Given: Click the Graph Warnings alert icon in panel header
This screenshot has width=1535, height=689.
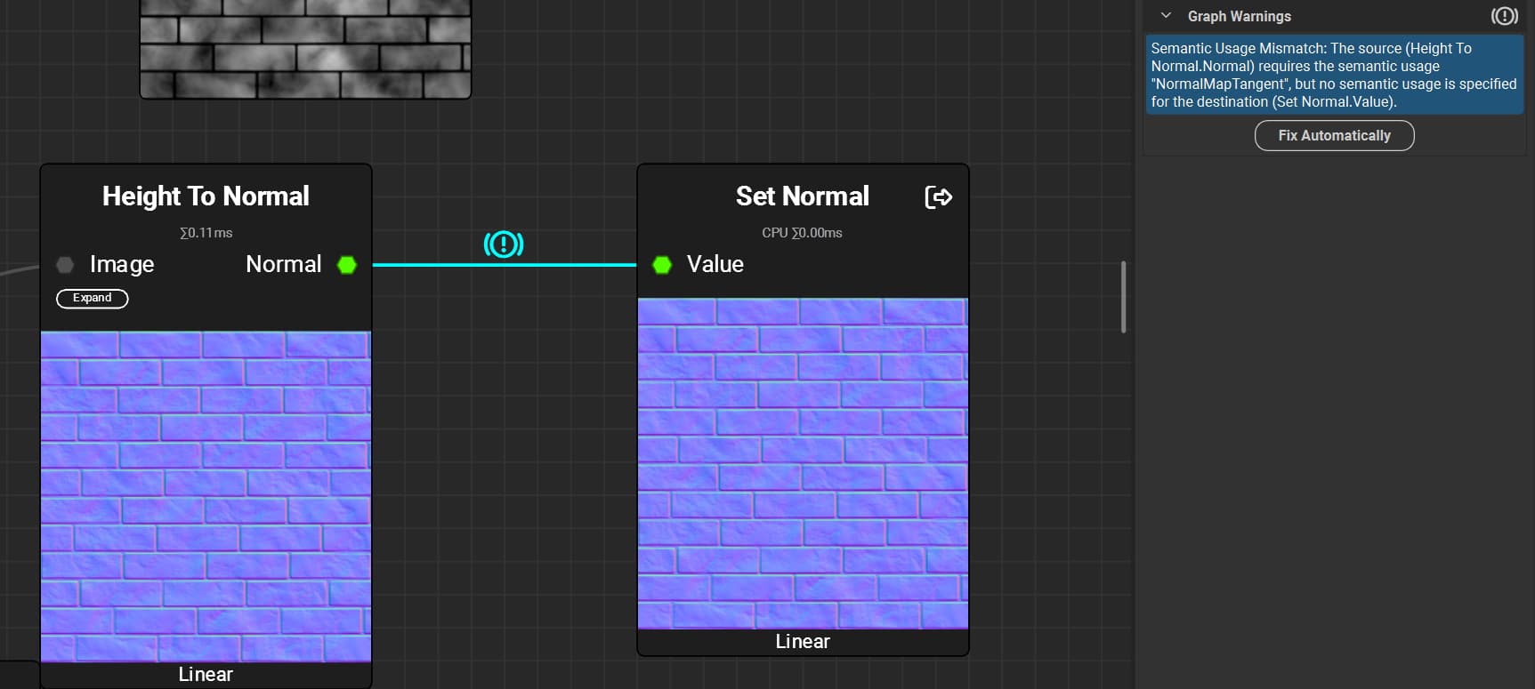Looking at the screenshot, I should tap(1504, 16).
